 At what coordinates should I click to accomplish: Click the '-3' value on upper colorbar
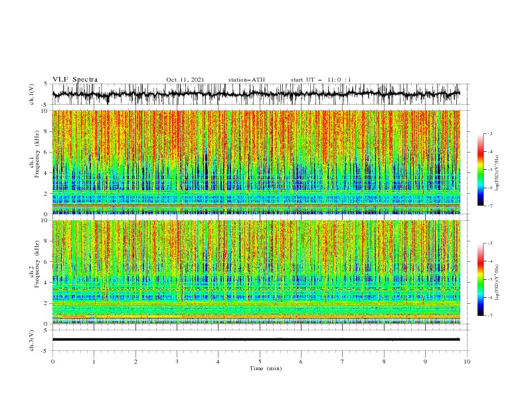pyautogui.click(x=489, y=133)
